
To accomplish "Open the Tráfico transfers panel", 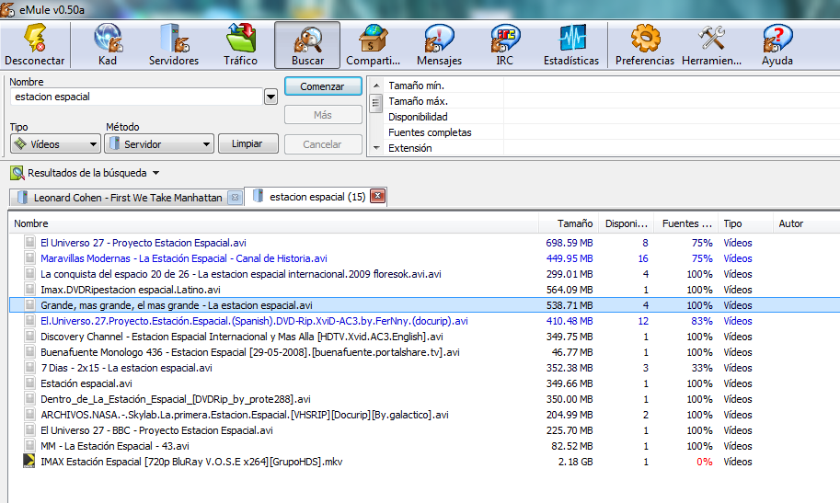I will coord(240,45).
